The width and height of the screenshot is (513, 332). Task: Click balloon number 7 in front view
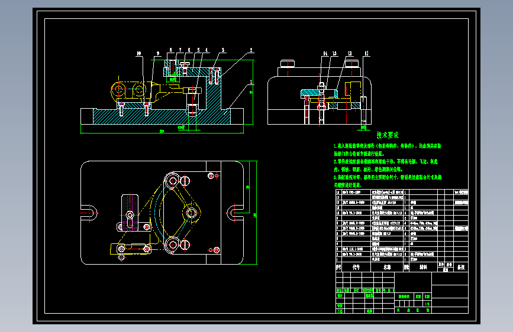(180, 50)
